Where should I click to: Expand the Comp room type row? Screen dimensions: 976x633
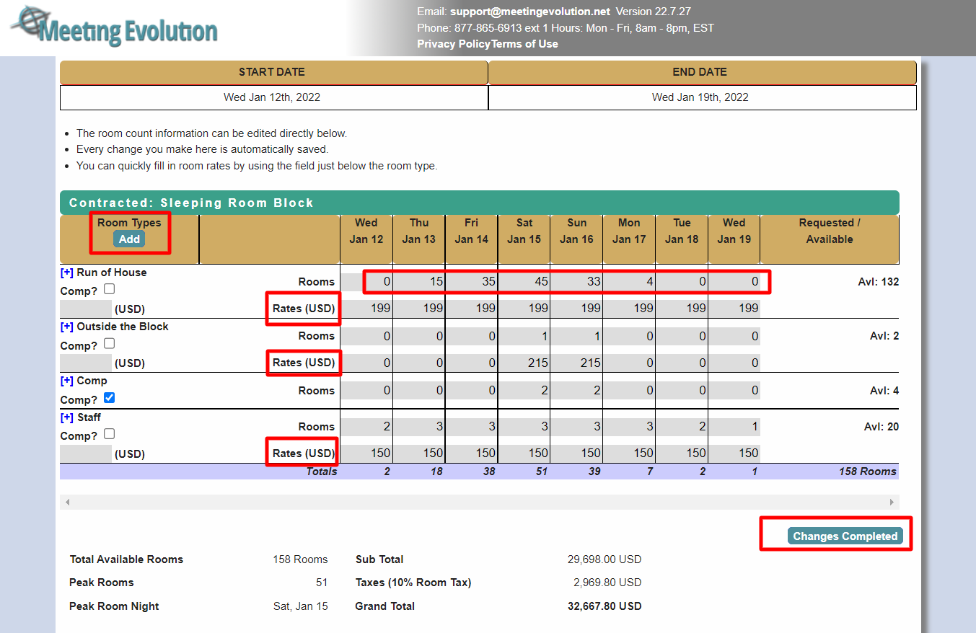[67, 381]
